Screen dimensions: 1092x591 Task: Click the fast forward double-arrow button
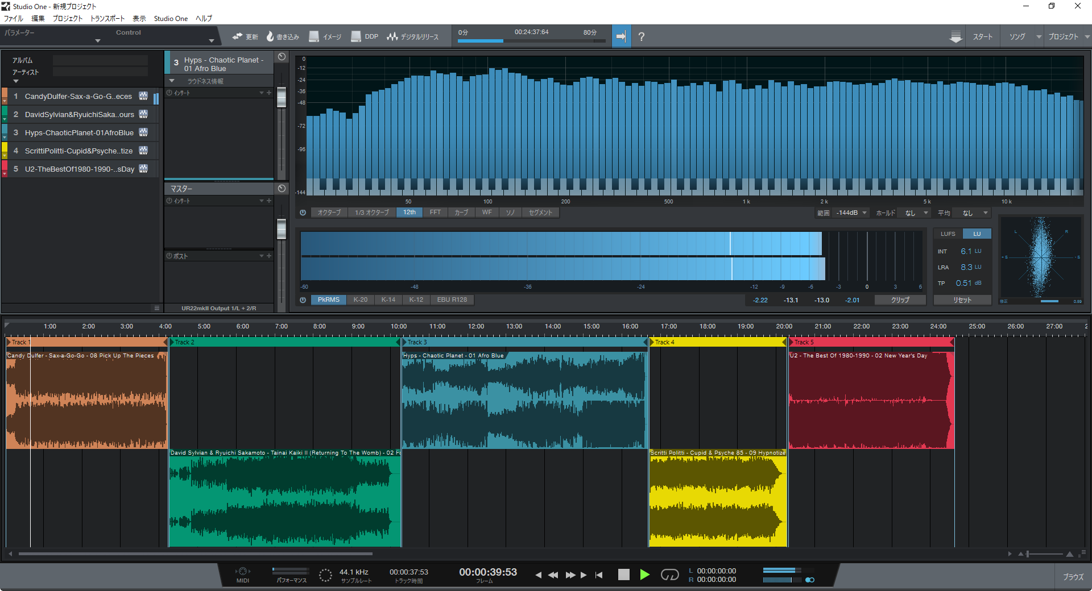(570, 575)
